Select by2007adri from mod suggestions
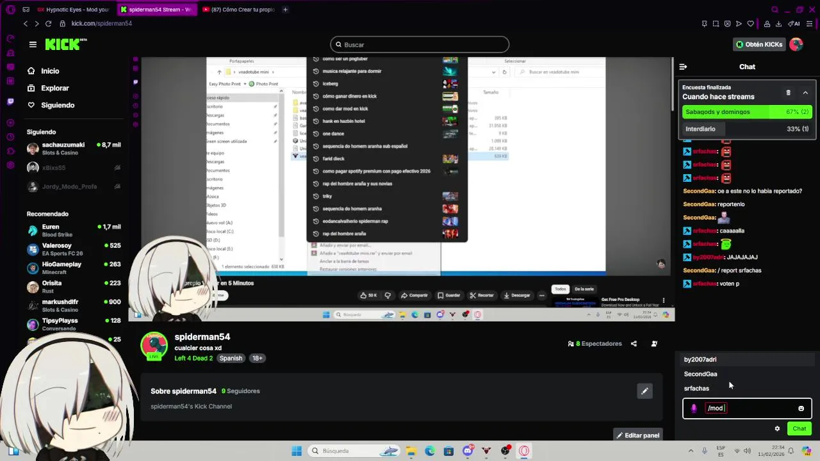This screenshot has height=461, width=820. point(747,360)
